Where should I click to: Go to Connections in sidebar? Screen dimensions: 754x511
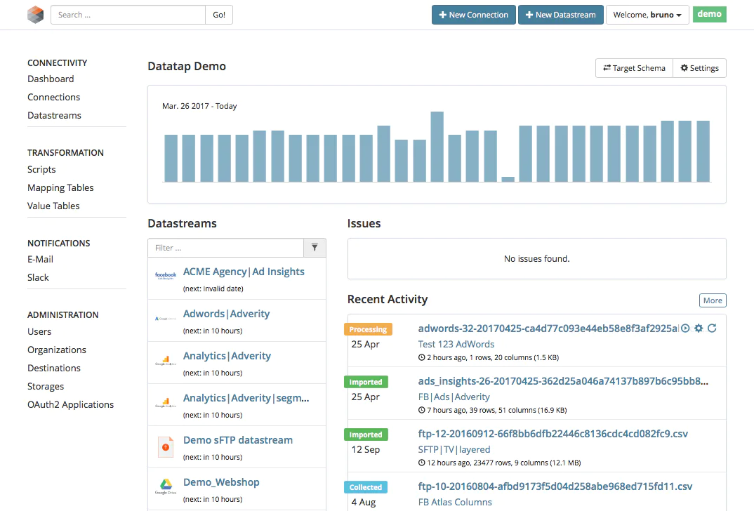(54, 97)
